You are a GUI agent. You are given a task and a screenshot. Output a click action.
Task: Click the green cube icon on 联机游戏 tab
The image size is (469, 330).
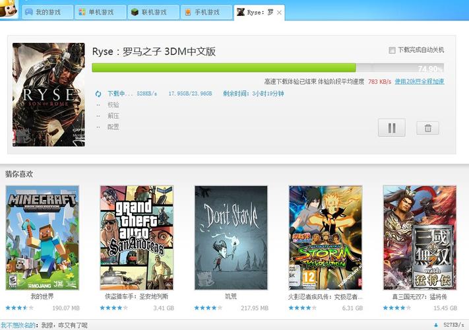[135, 12]
